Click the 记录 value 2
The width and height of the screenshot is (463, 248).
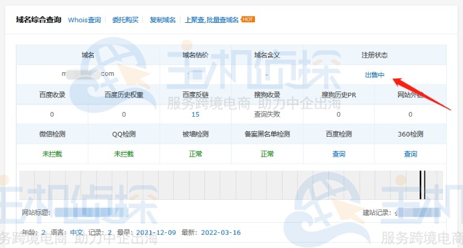tap(109, 232)
